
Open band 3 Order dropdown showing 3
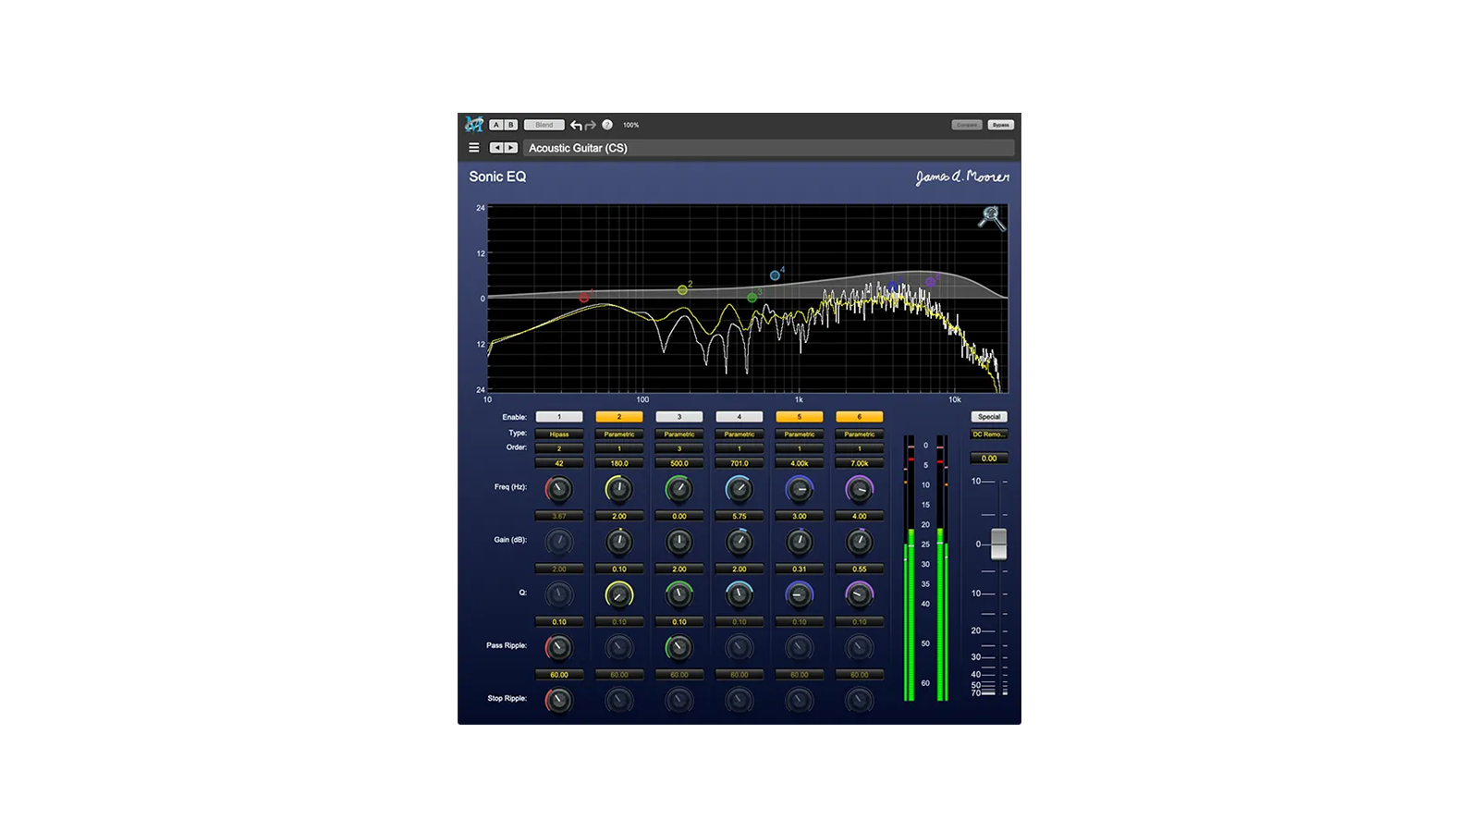point(679,448)
